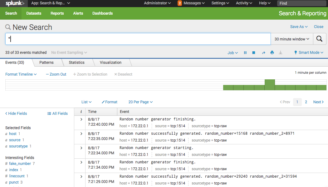
Task: Click the Splunk logo
Action: [x=15, y=3]
